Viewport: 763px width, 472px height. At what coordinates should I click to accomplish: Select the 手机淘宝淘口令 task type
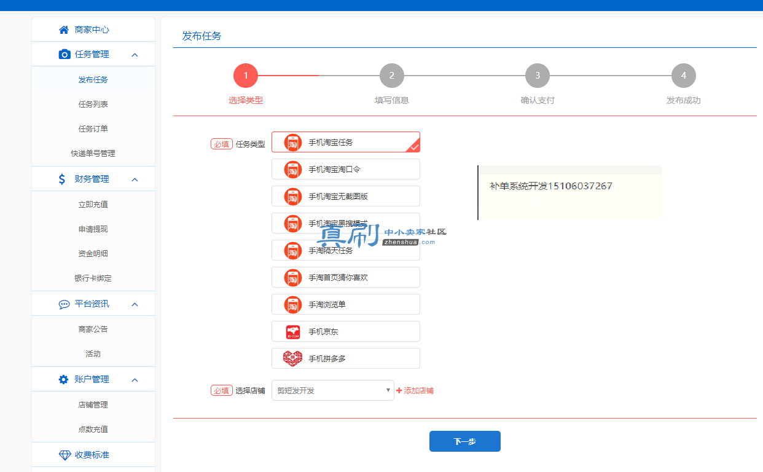pos(346,169)
